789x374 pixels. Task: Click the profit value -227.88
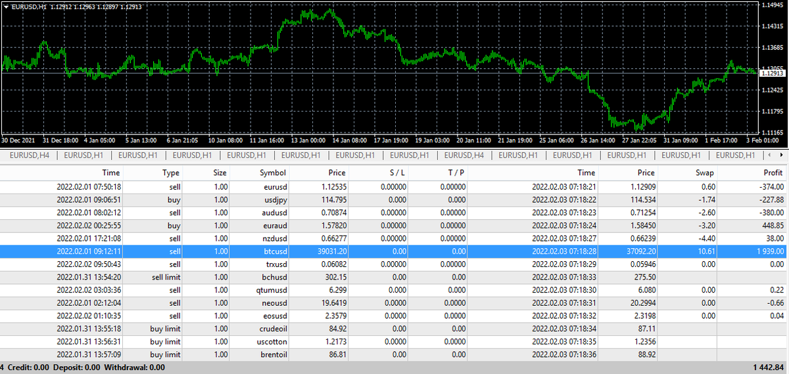point(771,199)
